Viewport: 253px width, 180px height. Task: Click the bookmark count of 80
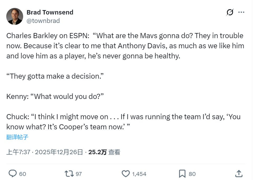pos(192,174)
